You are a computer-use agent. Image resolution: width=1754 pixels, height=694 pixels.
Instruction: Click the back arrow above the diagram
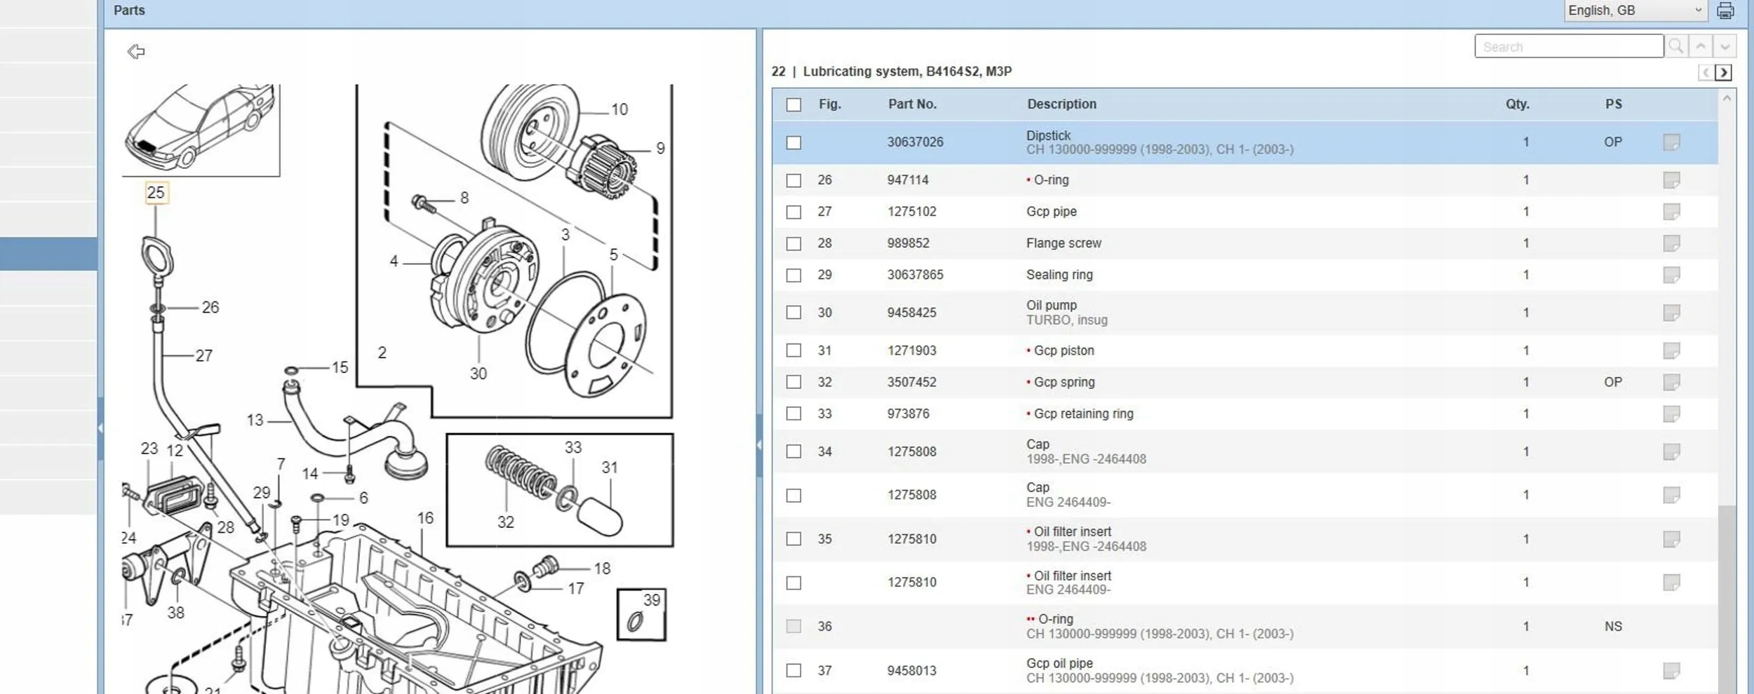pos(136,51)
